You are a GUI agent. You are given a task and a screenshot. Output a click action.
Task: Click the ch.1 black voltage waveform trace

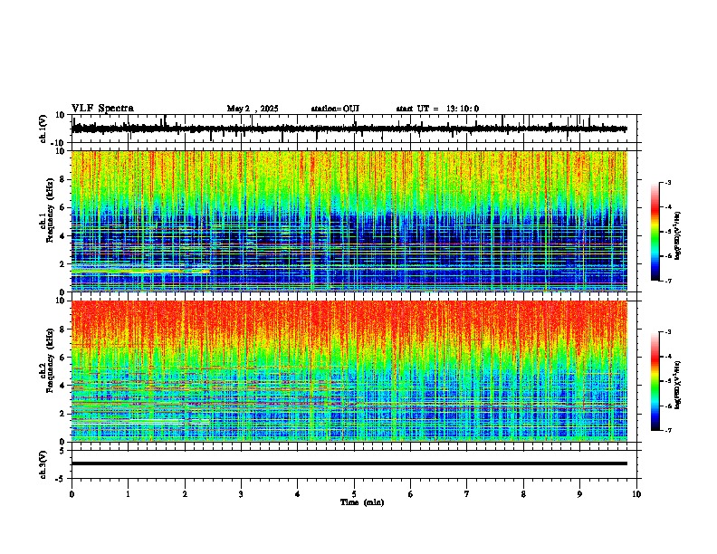click(349, 129)
